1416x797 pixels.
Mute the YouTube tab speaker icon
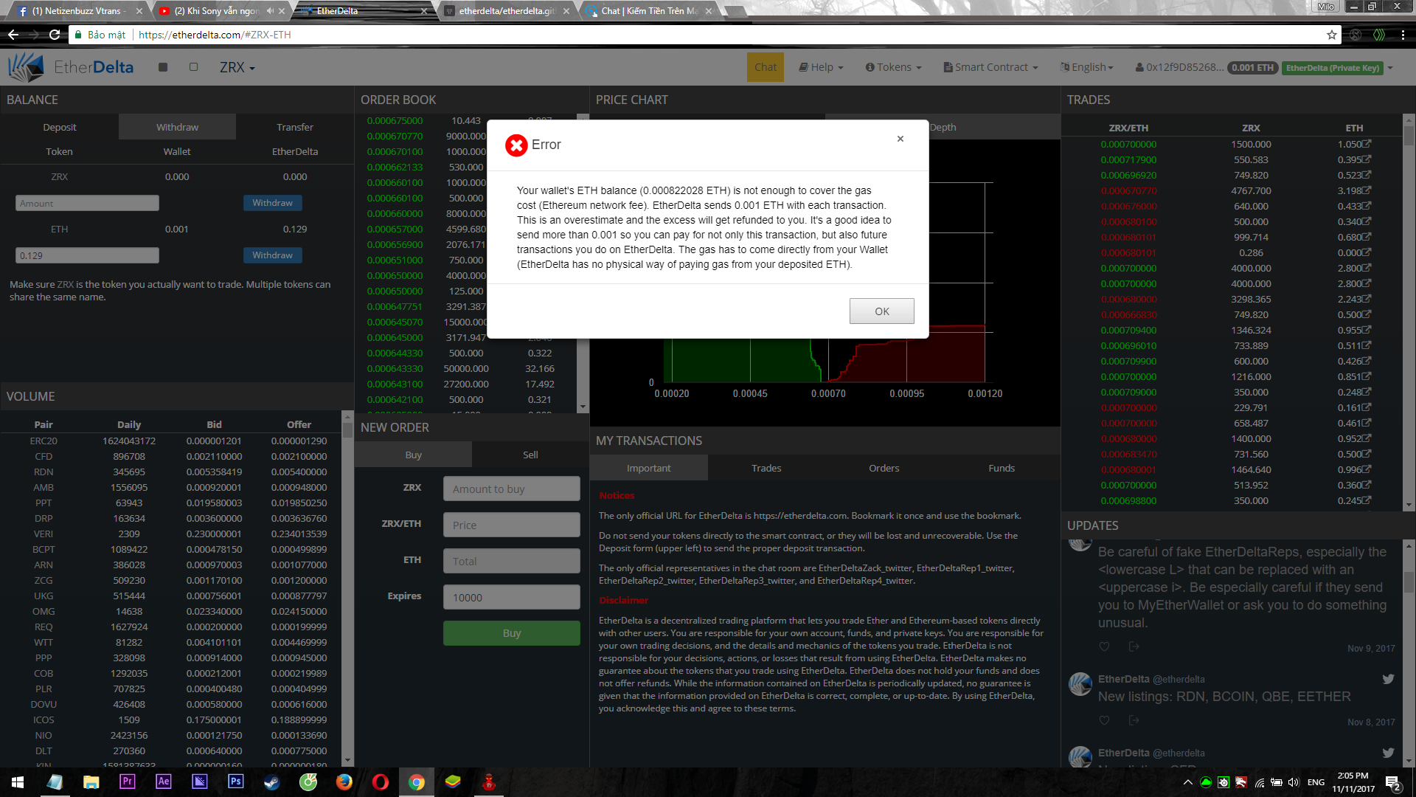270,11
